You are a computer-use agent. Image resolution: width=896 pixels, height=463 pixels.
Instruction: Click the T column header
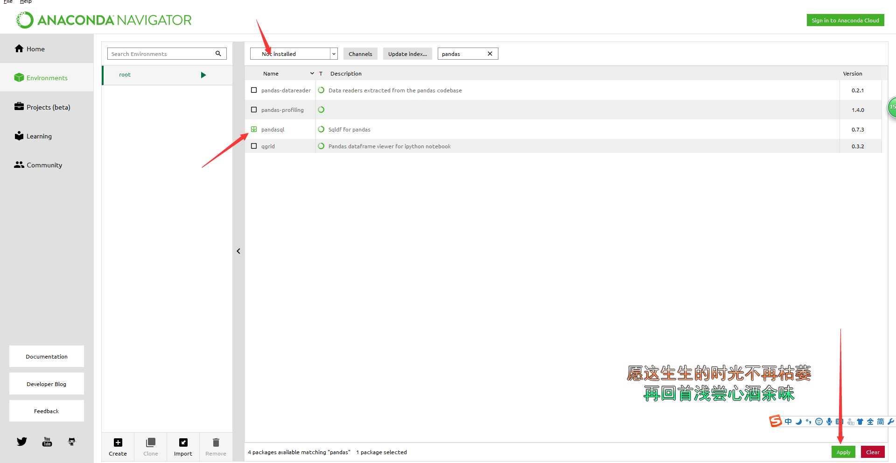[x=321, y=74]
